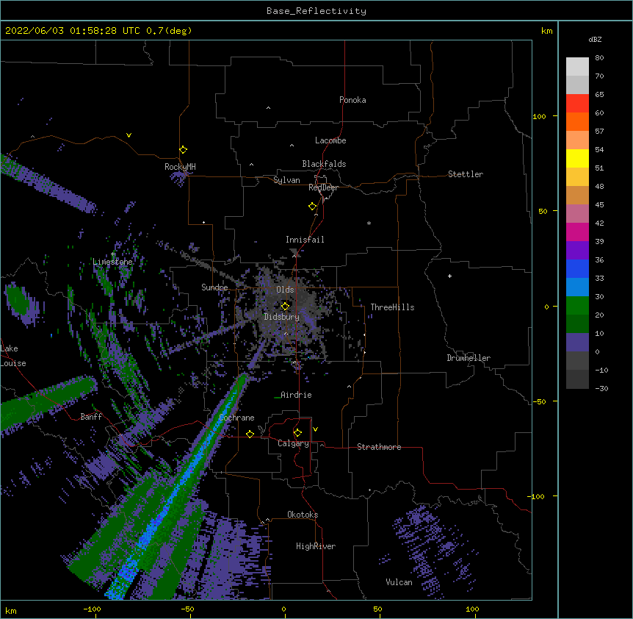This screenshot has width=633, height=619.
Task: Click the white asterisk marker east of Innisfail
Action: tap(369, 223)
